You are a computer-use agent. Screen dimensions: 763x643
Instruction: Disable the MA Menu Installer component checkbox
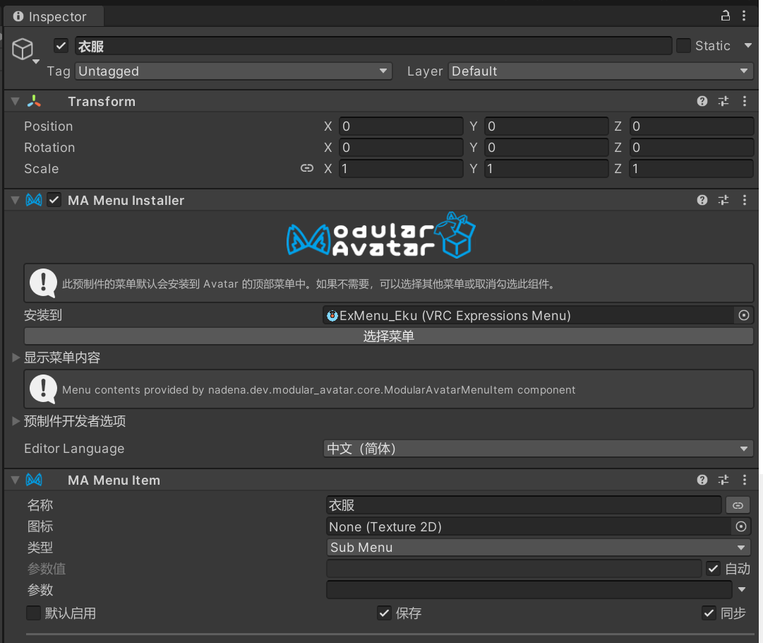54,200
